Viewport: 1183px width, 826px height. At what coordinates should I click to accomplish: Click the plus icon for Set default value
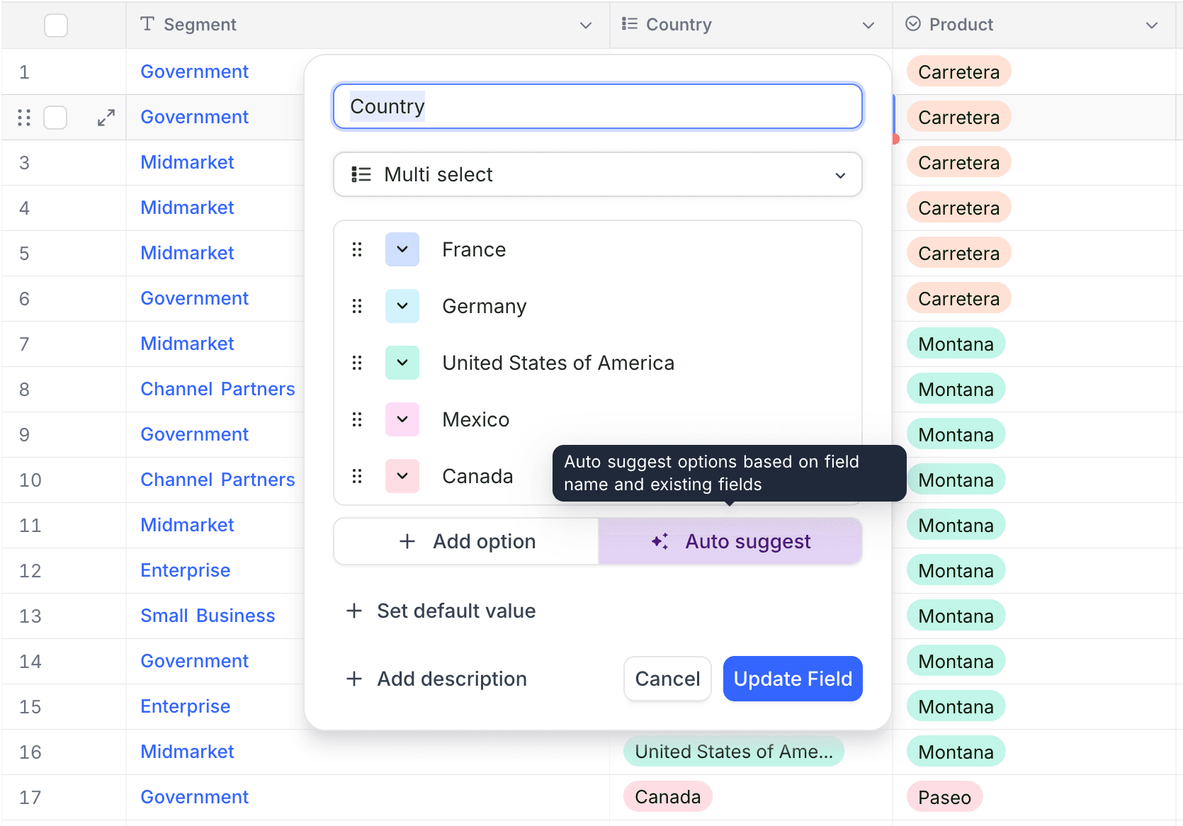tap(354, 611)
